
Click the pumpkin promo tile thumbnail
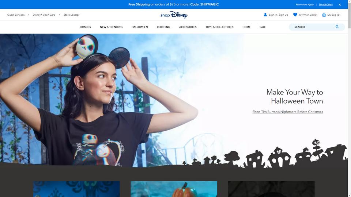coord(174,189)
